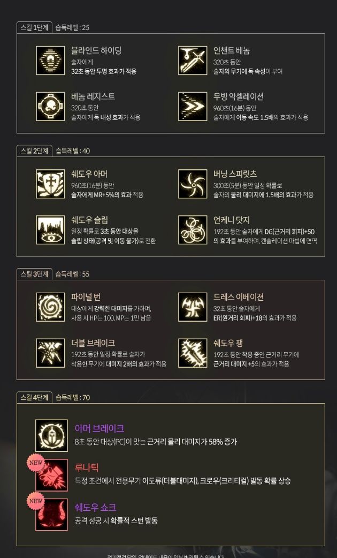Click the NEW badge on 쉐도우 쇼크
Viewport: 337px width, 558px height.
[36, 501]
